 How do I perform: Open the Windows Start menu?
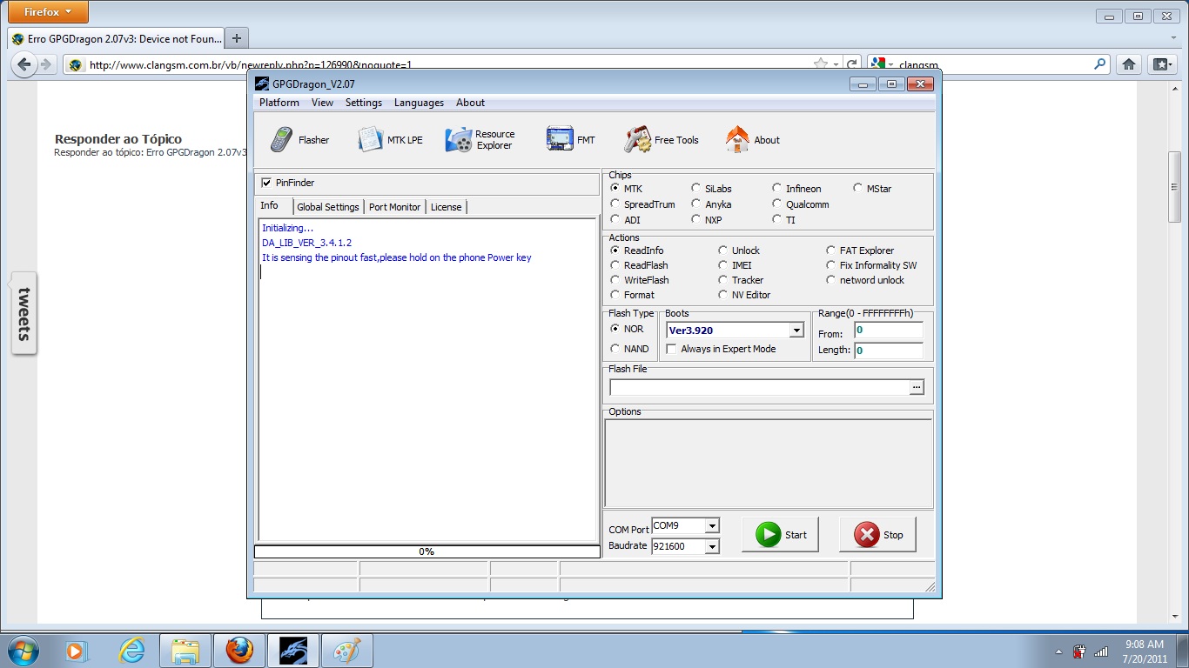pyautogui.click(x=22, y=651)
